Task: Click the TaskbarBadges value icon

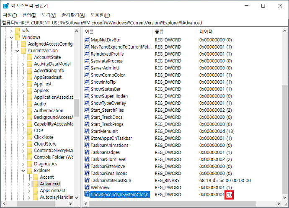Action: point(87,152)
